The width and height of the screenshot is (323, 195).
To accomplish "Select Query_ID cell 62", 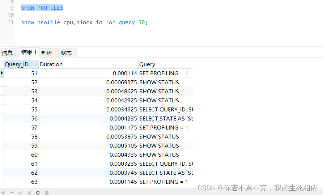I will click(x=21, y=173).
